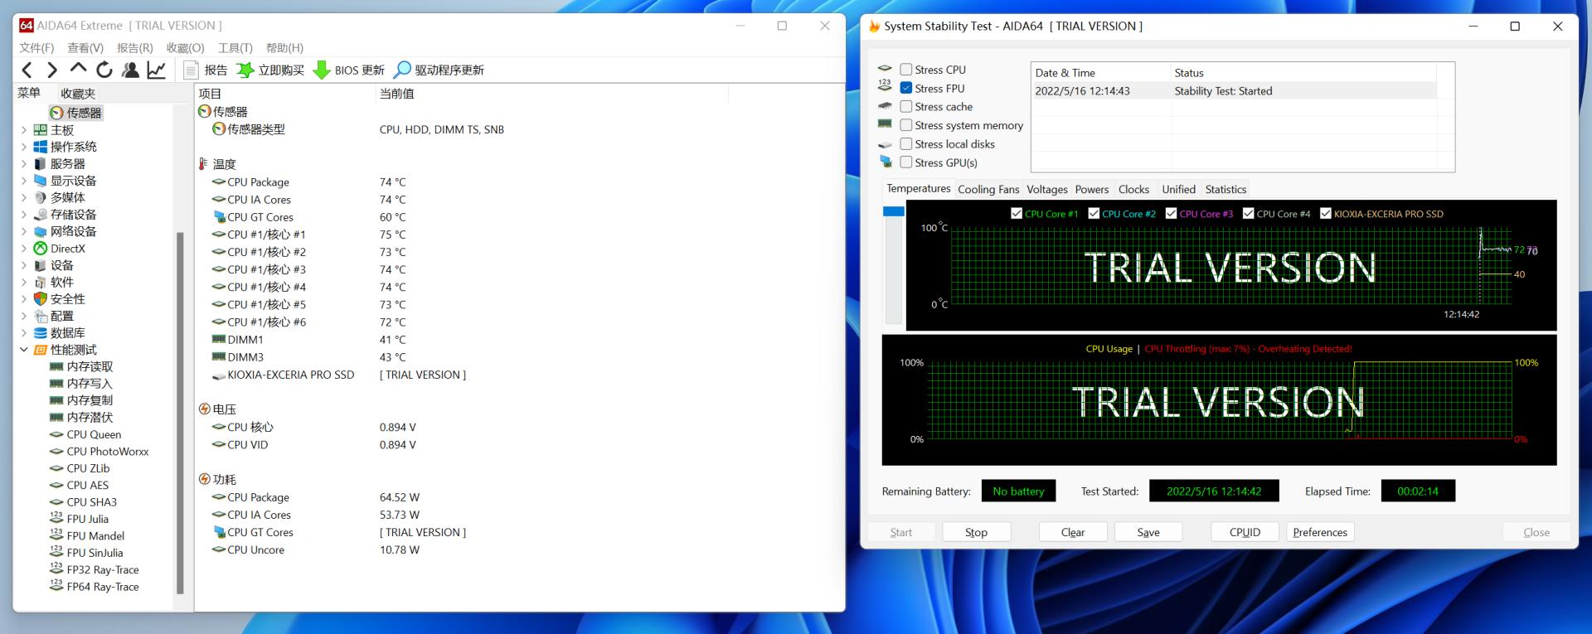Expand the 操作系统 tree node
This screenshot has width=1592, height=634.
click(x=23, y=147)
